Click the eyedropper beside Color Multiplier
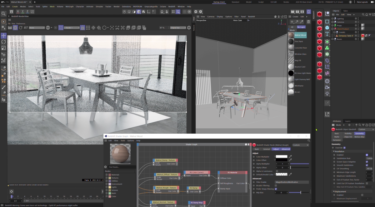This screenshot has height=207, width=375. (x=290, y=157)
